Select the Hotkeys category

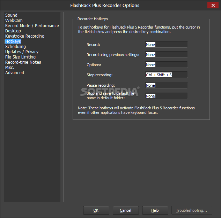[x=13, y=41]
